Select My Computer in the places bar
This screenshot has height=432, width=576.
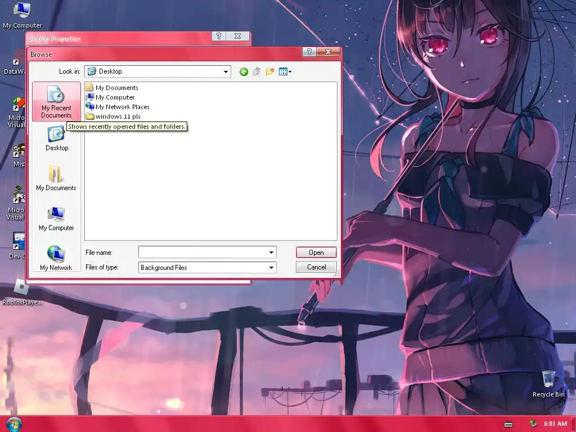coord(56,219)
